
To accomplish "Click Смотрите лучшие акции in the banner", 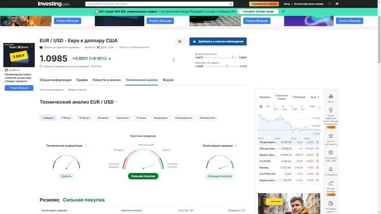I will click(258, 11).
